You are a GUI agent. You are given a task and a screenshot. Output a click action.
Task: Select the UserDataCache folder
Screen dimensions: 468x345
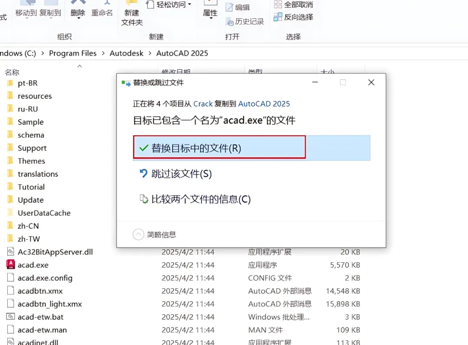pyautogui.click(x=44, y=213)
